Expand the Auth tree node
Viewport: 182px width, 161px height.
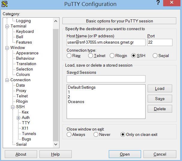coord(18,118)
